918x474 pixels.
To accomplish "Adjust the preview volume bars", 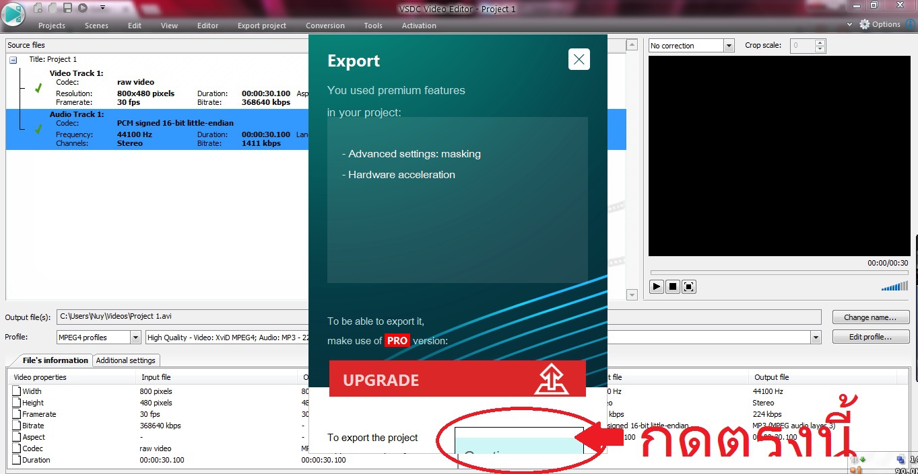I will click(x=894, y=287).
